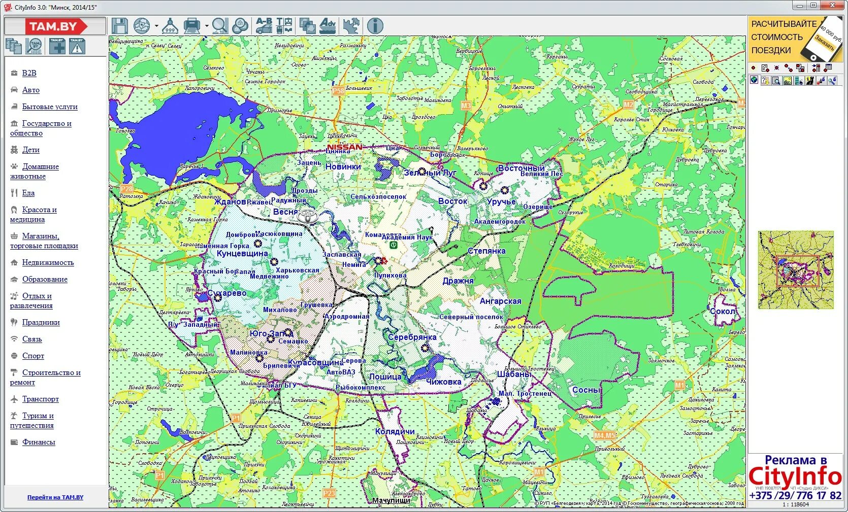The width and height of the screenshot is (848, 512).
Task: Open the program info icon
Action: coord(375,26)
